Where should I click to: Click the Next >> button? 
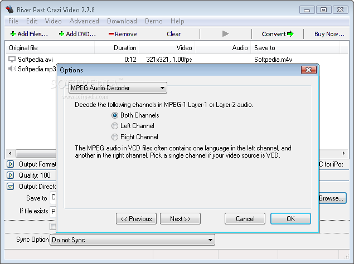click(180, 219)
